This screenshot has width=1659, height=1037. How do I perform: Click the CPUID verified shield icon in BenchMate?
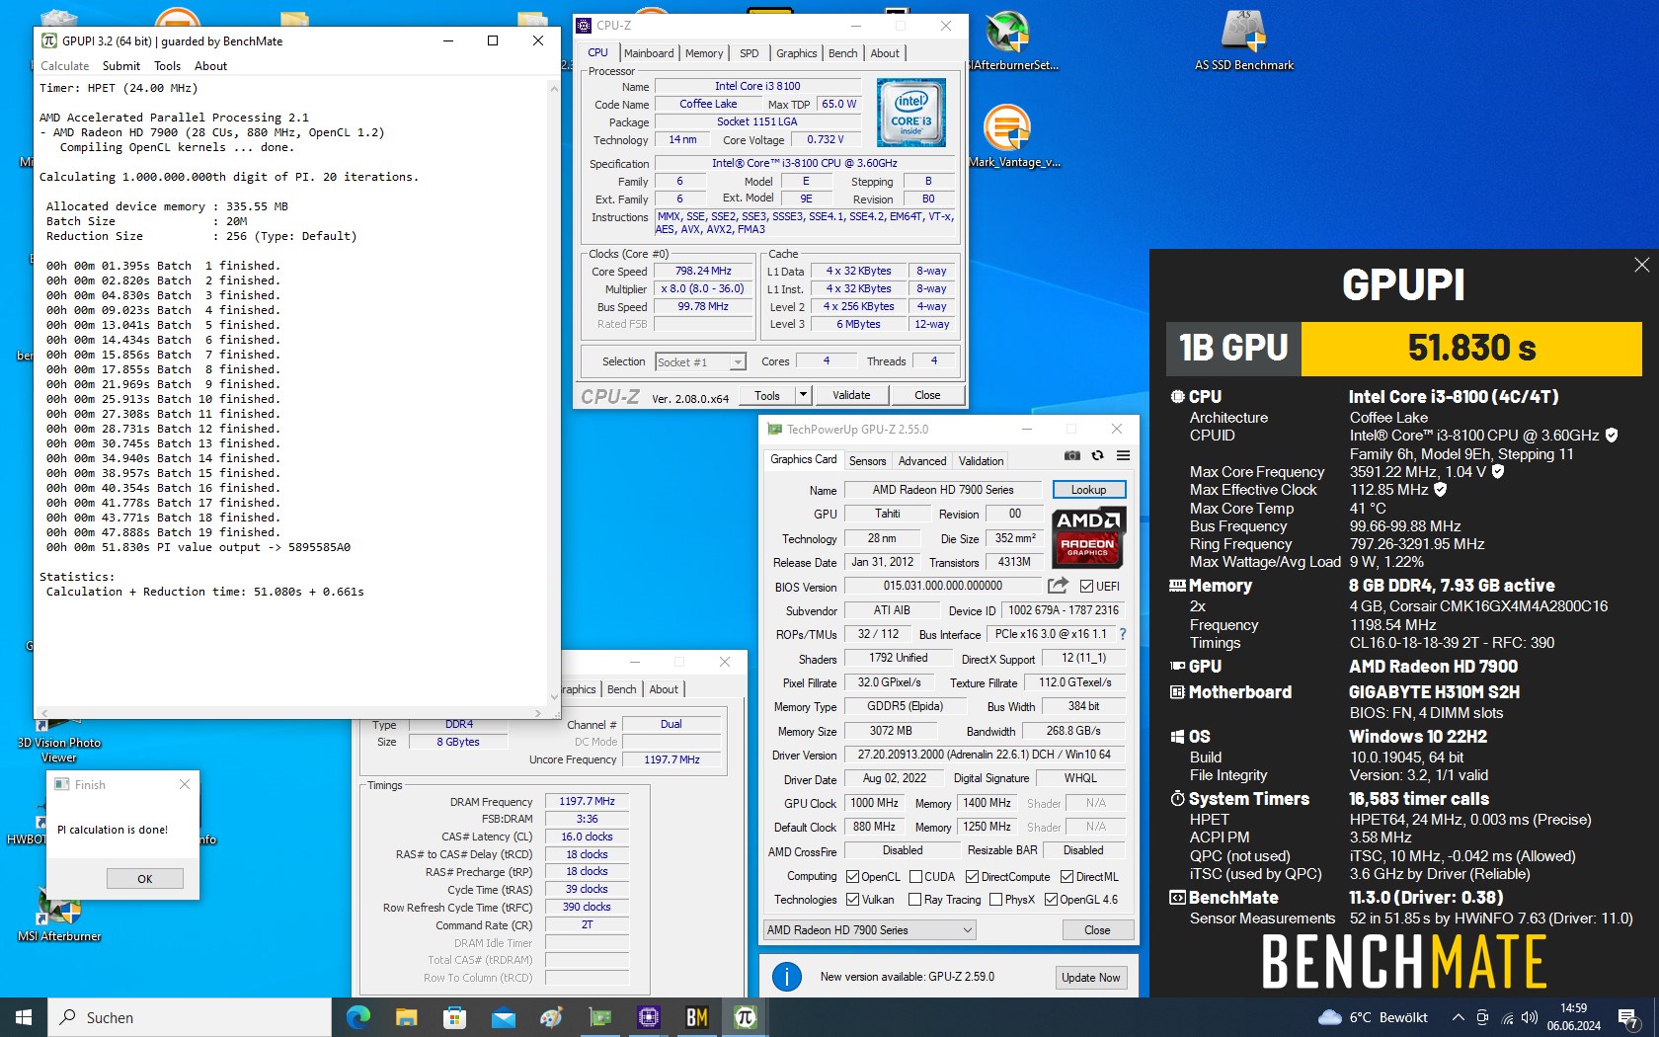1612,436
